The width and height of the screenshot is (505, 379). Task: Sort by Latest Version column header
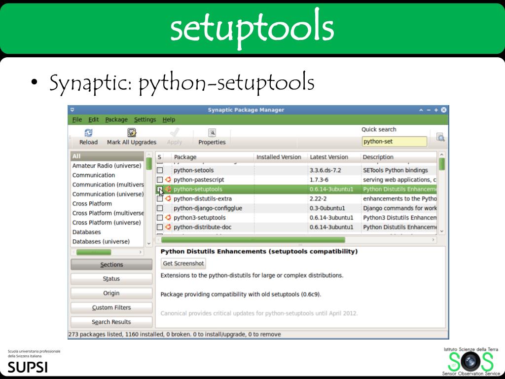[x=334, y=157]
